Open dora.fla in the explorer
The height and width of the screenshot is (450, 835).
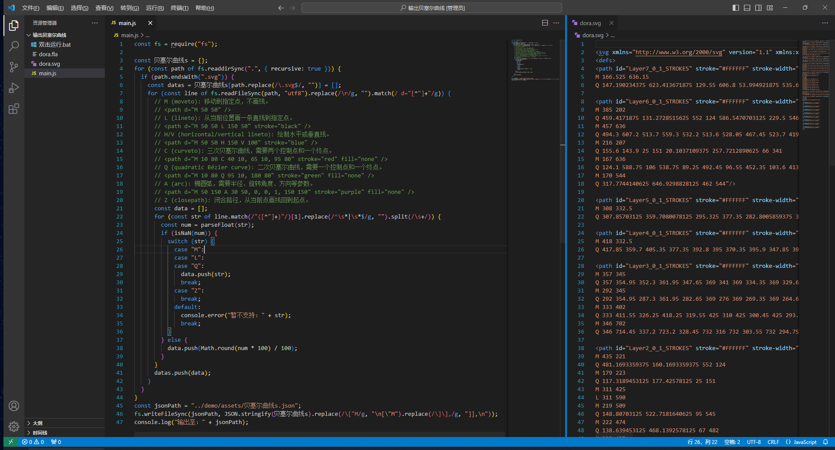tap(48, 54)
